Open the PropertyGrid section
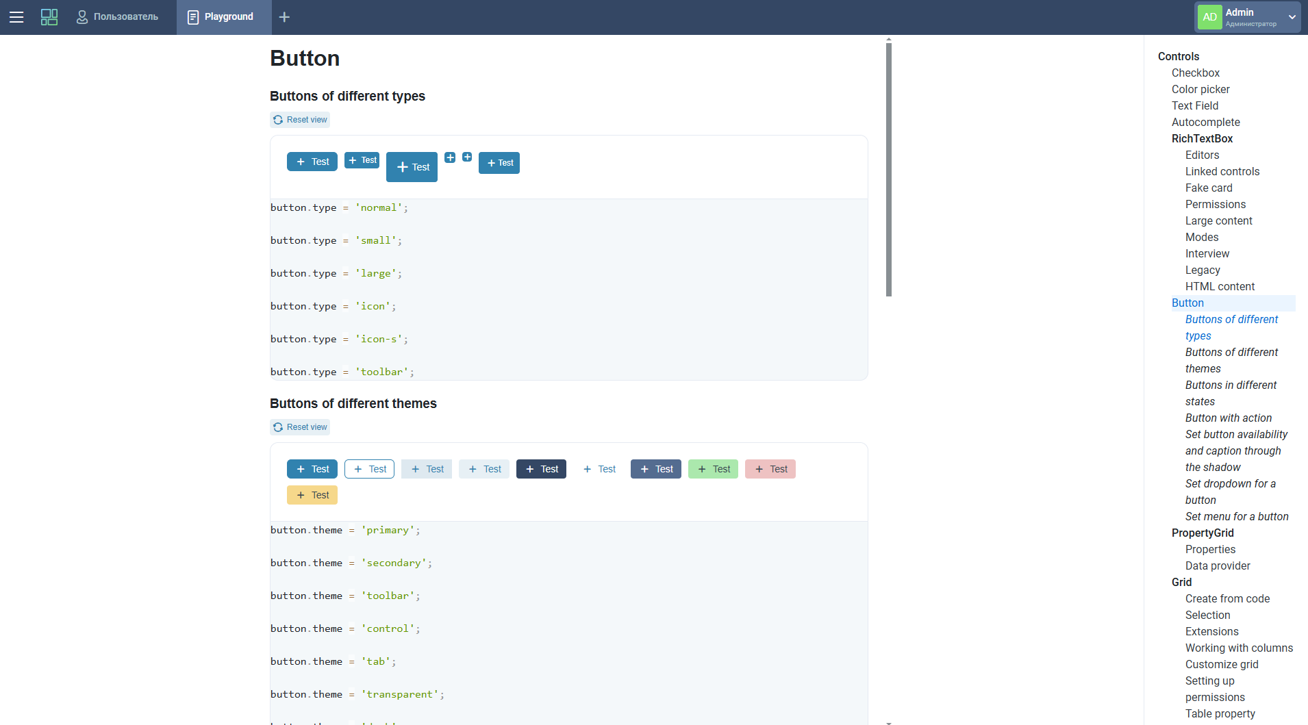The height and width of the screenshot is (725, 1308). click(1202, 533)
